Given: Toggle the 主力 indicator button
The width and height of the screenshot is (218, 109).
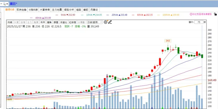Looking at the screenshot, I should click(x=29, y=22).
